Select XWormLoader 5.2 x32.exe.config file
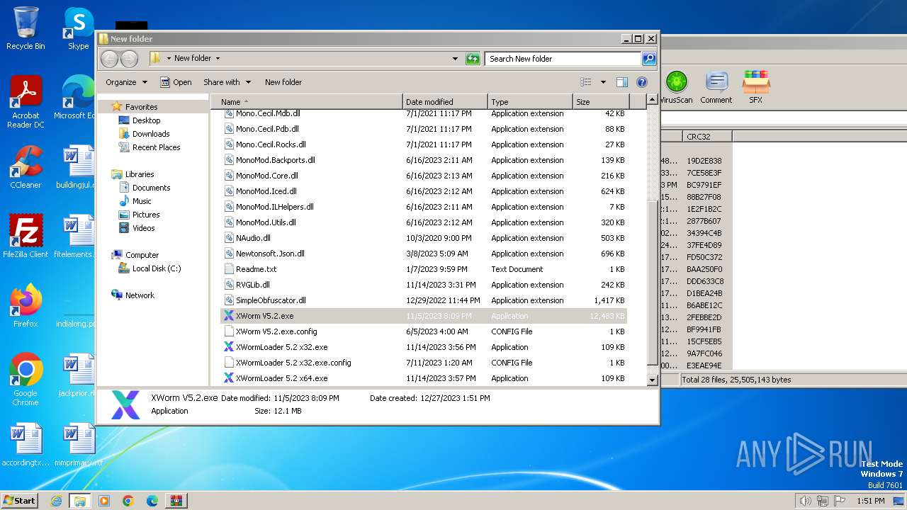Screen dimensions: 907x510 pos(293,363)
